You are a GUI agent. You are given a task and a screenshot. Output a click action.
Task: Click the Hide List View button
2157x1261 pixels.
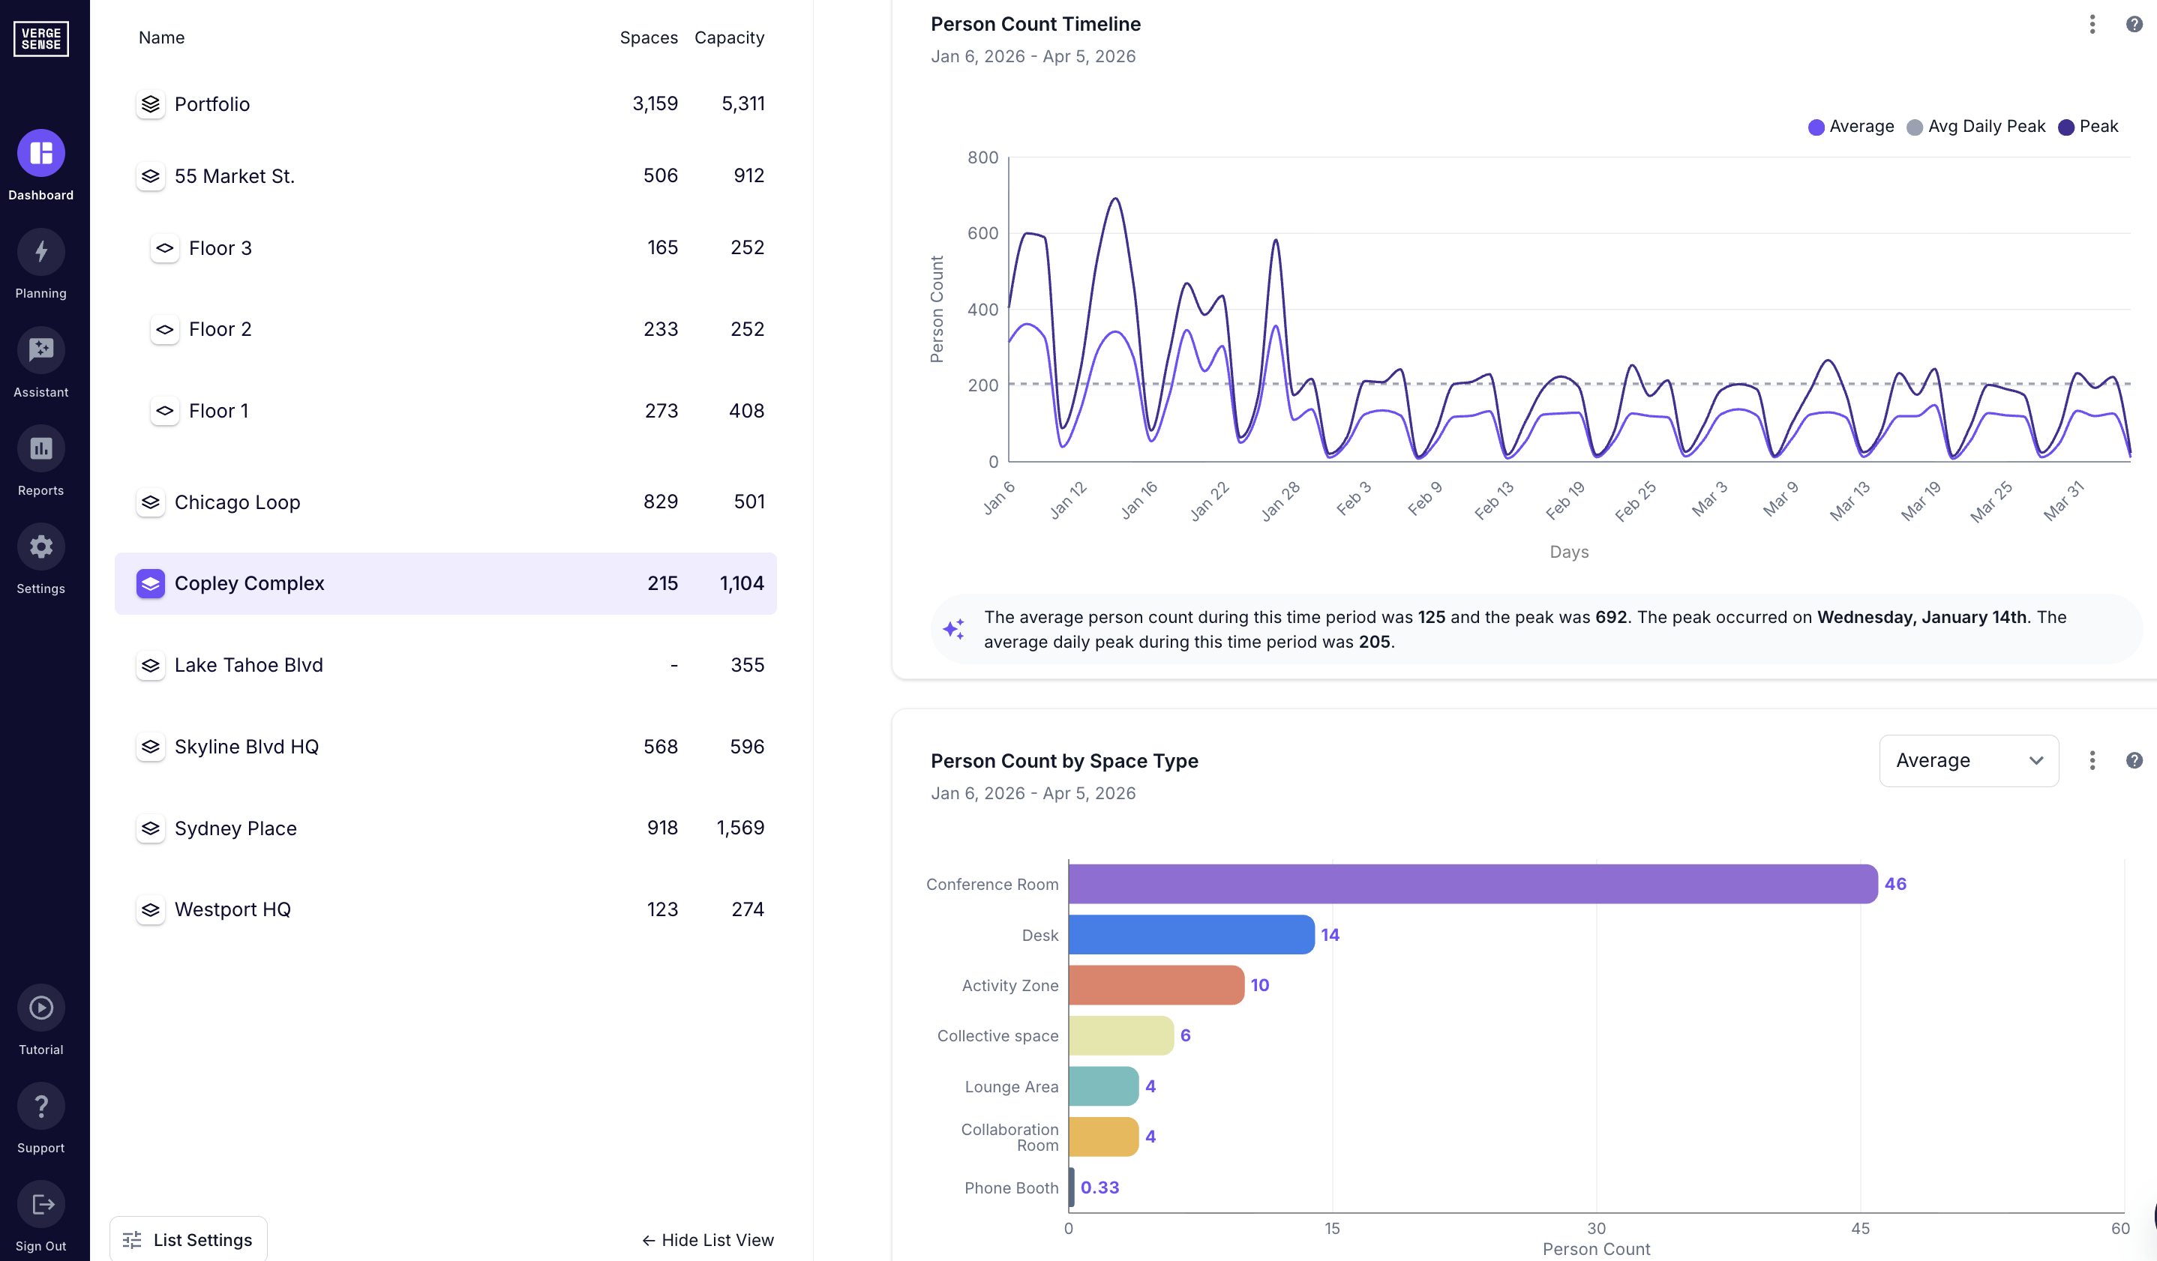pos(708,1239)
